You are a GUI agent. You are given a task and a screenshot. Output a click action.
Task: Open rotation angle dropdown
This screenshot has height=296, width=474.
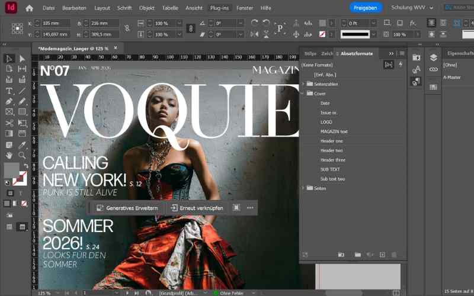(241, 23)
